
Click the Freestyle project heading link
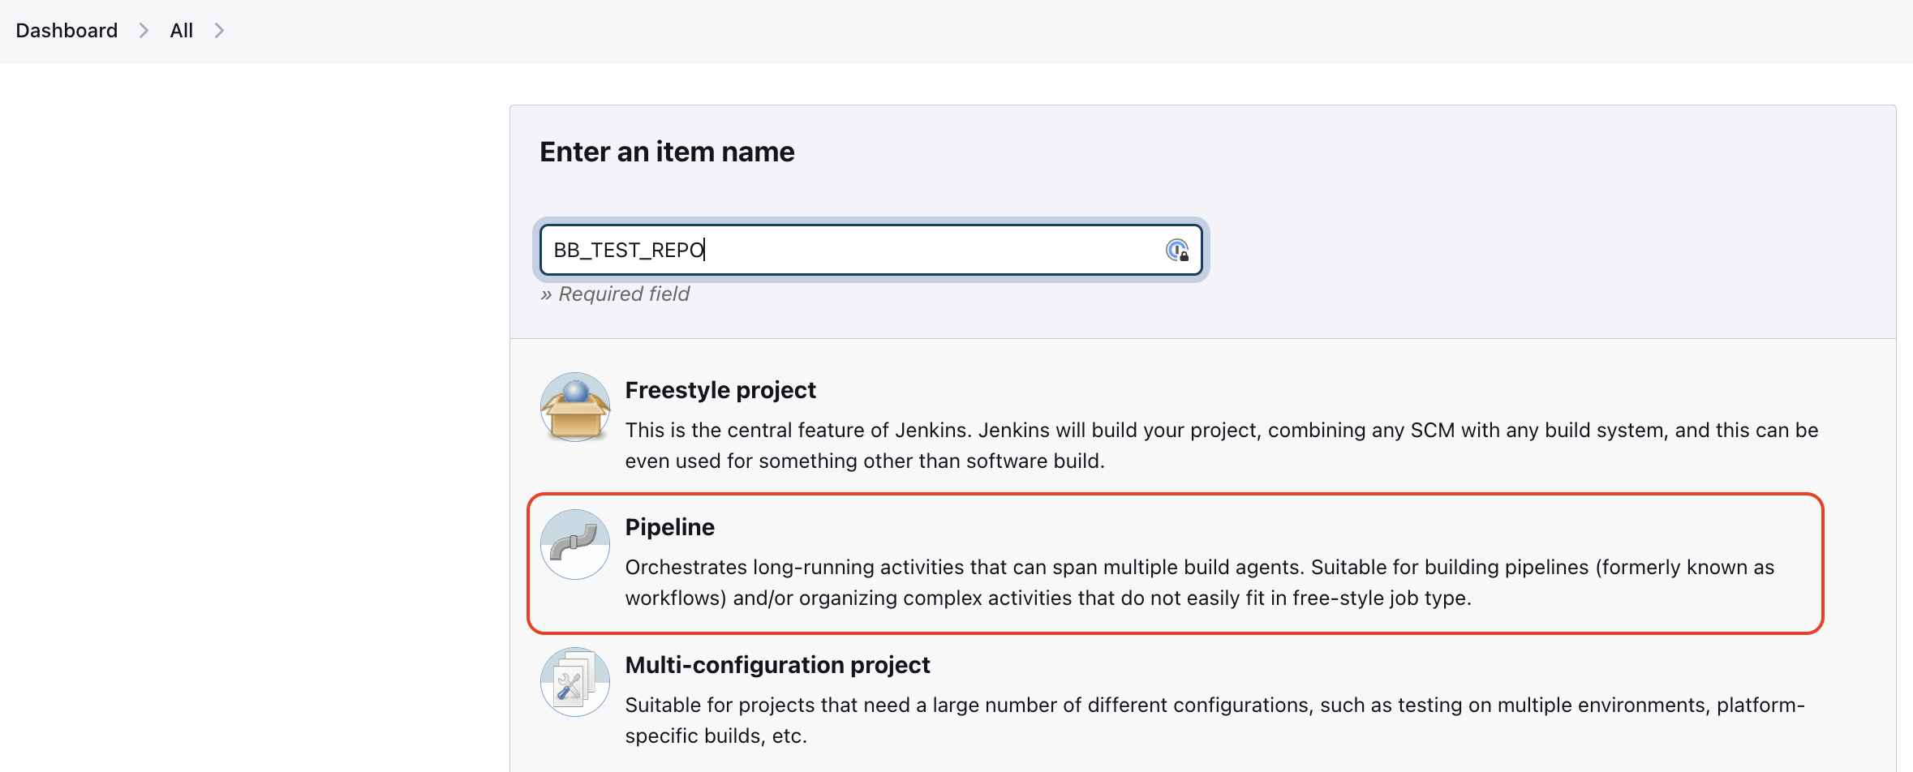pyautogui.click(x=720, y=390)
